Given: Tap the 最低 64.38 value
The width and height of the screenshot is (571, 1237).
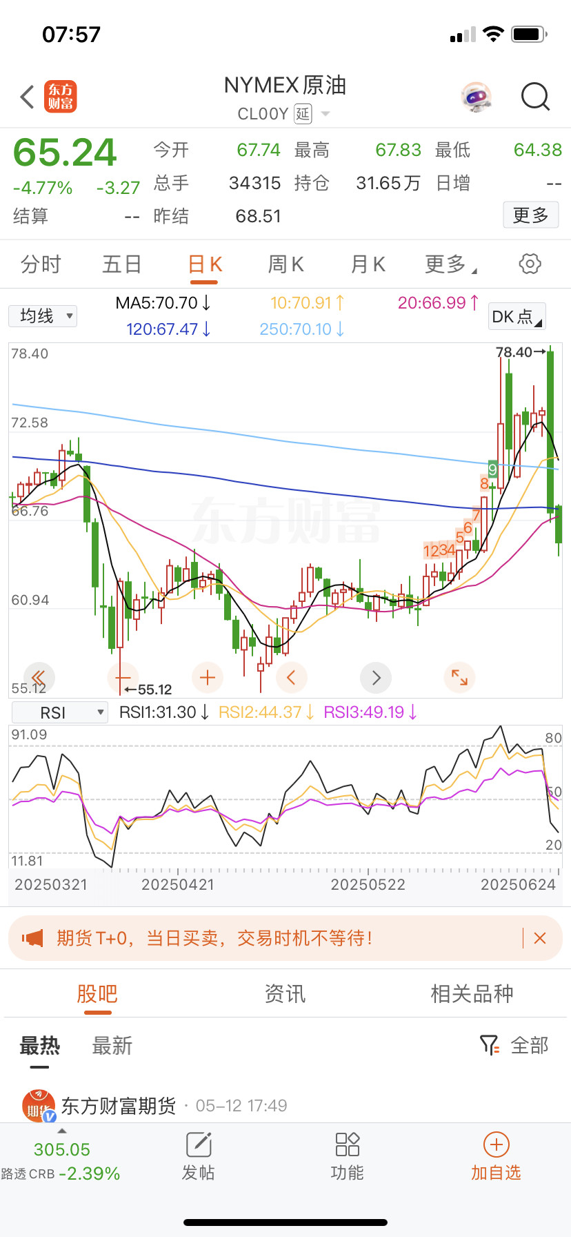Looking at the screenshot, I should click(538, 150).
